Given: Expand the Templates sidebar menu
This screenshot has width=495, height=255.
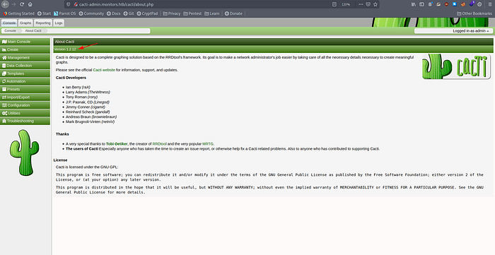Looking at the screenshot, I should click(x=25, y=73).
